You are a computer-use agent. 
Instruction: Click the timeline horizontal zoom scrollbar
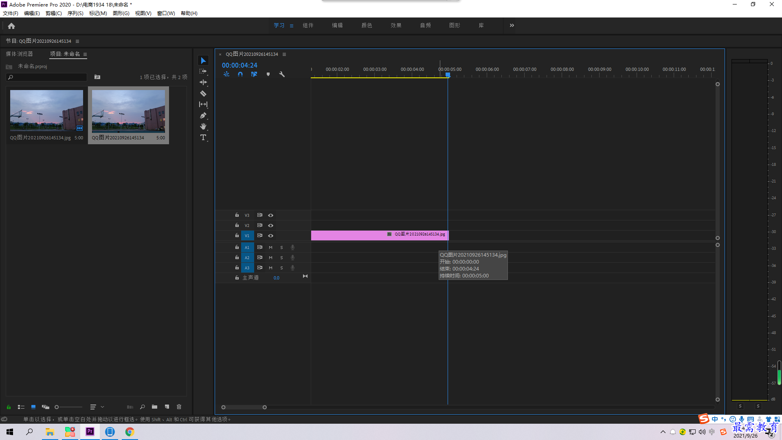pyautogui.click(x=244, y=407)
